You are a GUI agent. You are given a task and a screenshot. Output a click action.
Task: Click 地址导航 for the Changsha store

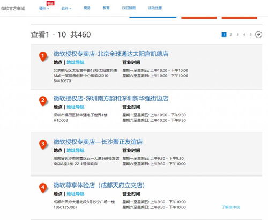tap(76, 150)
